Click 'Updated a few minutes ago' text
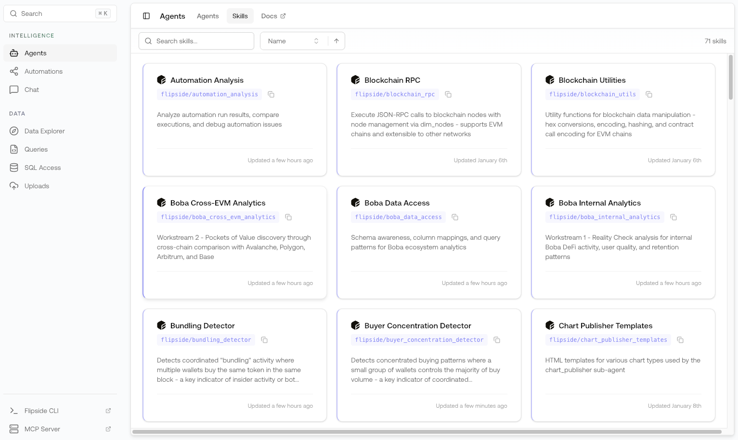 click(471, 406)
